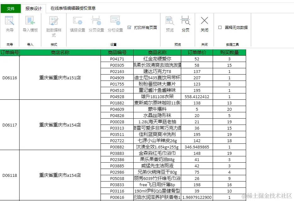Open the 文件 file tab
Viewport: 294px width, 201px height.
click(x=11, y=8)
